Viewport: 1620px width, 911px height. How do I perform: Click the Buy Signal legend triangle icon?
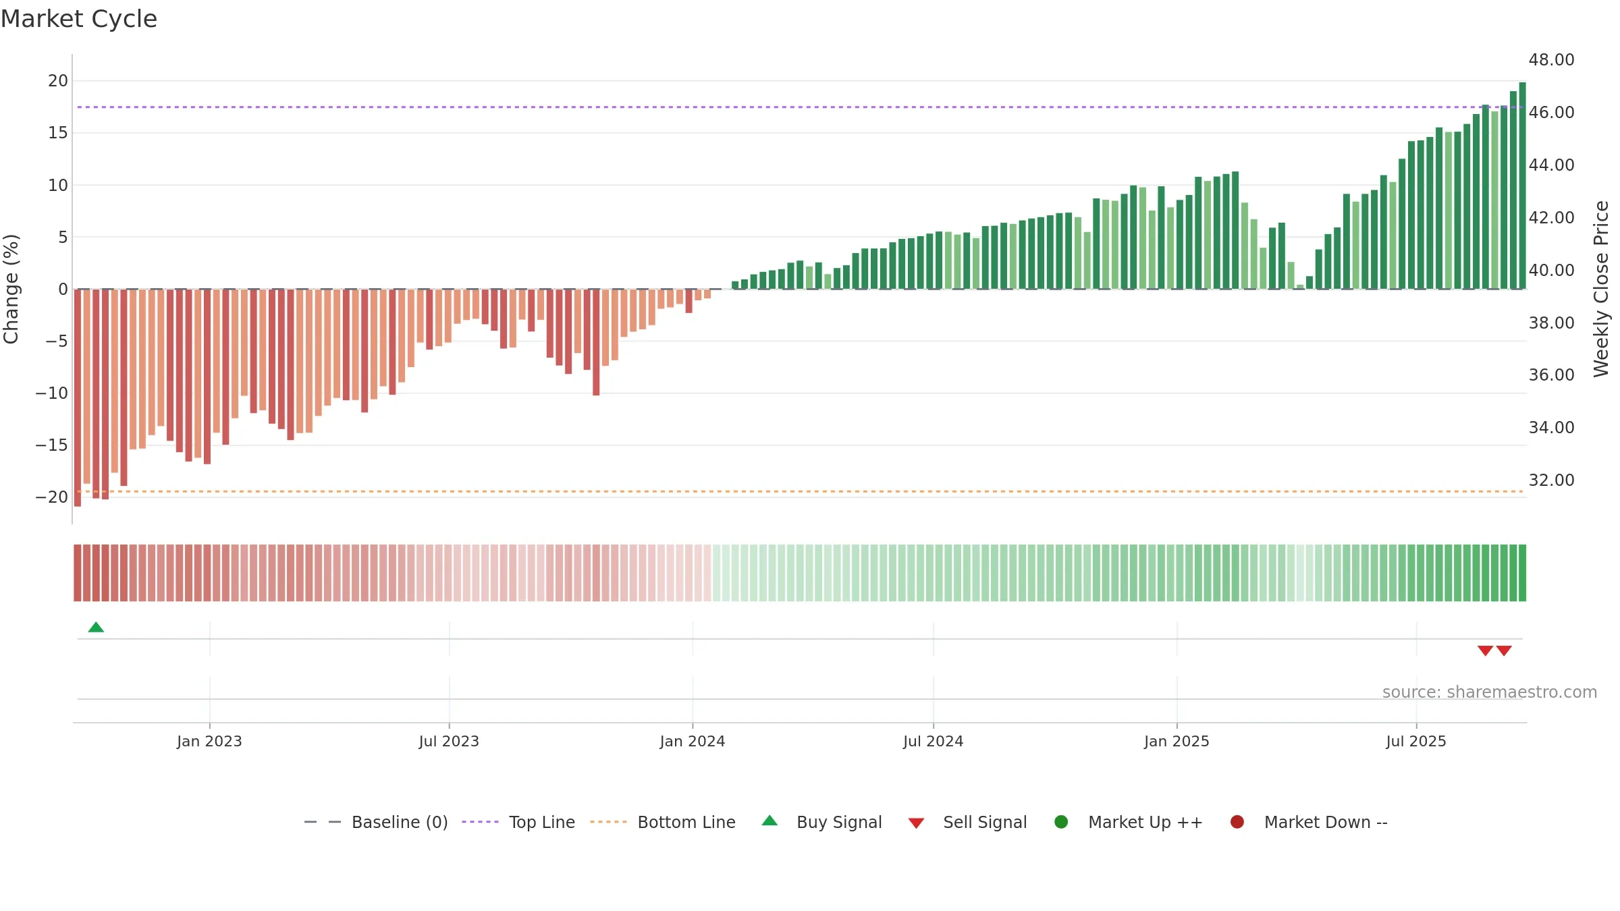pos(769,821)
